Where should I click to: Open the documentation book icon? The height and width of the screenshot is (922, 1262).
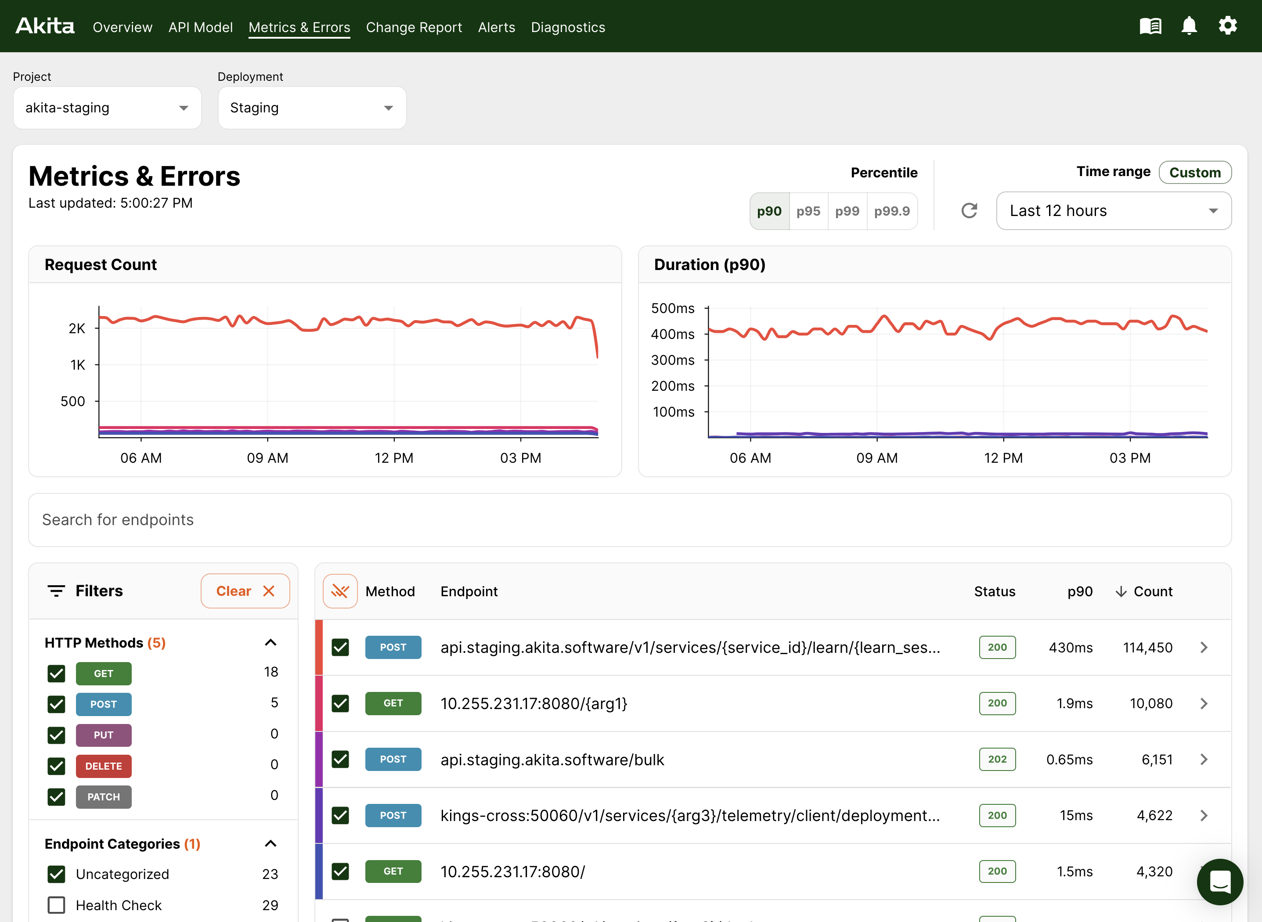[1150, 26]
